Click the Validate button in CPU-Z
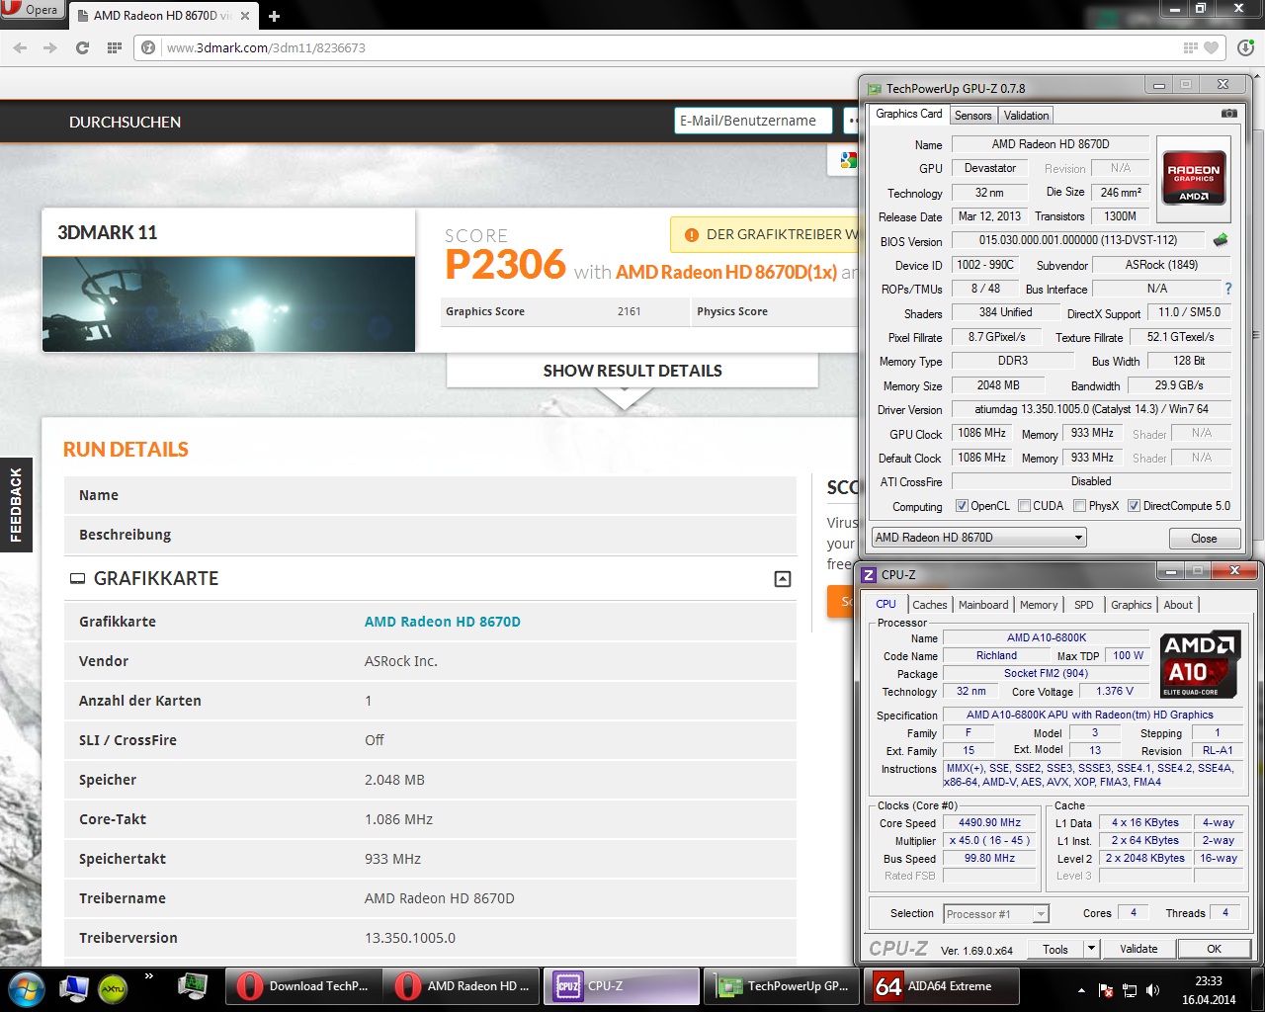This screenshot has width=1265, height=1012. pos(1138,949)
